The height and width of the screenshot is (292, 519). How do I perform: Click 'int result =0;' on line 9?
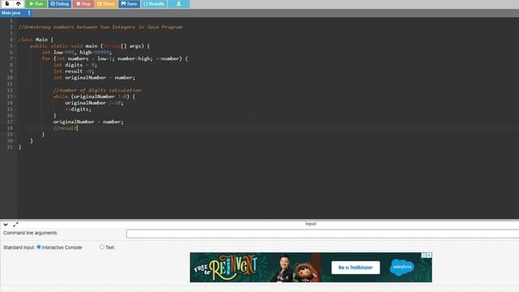click(74, 71)
